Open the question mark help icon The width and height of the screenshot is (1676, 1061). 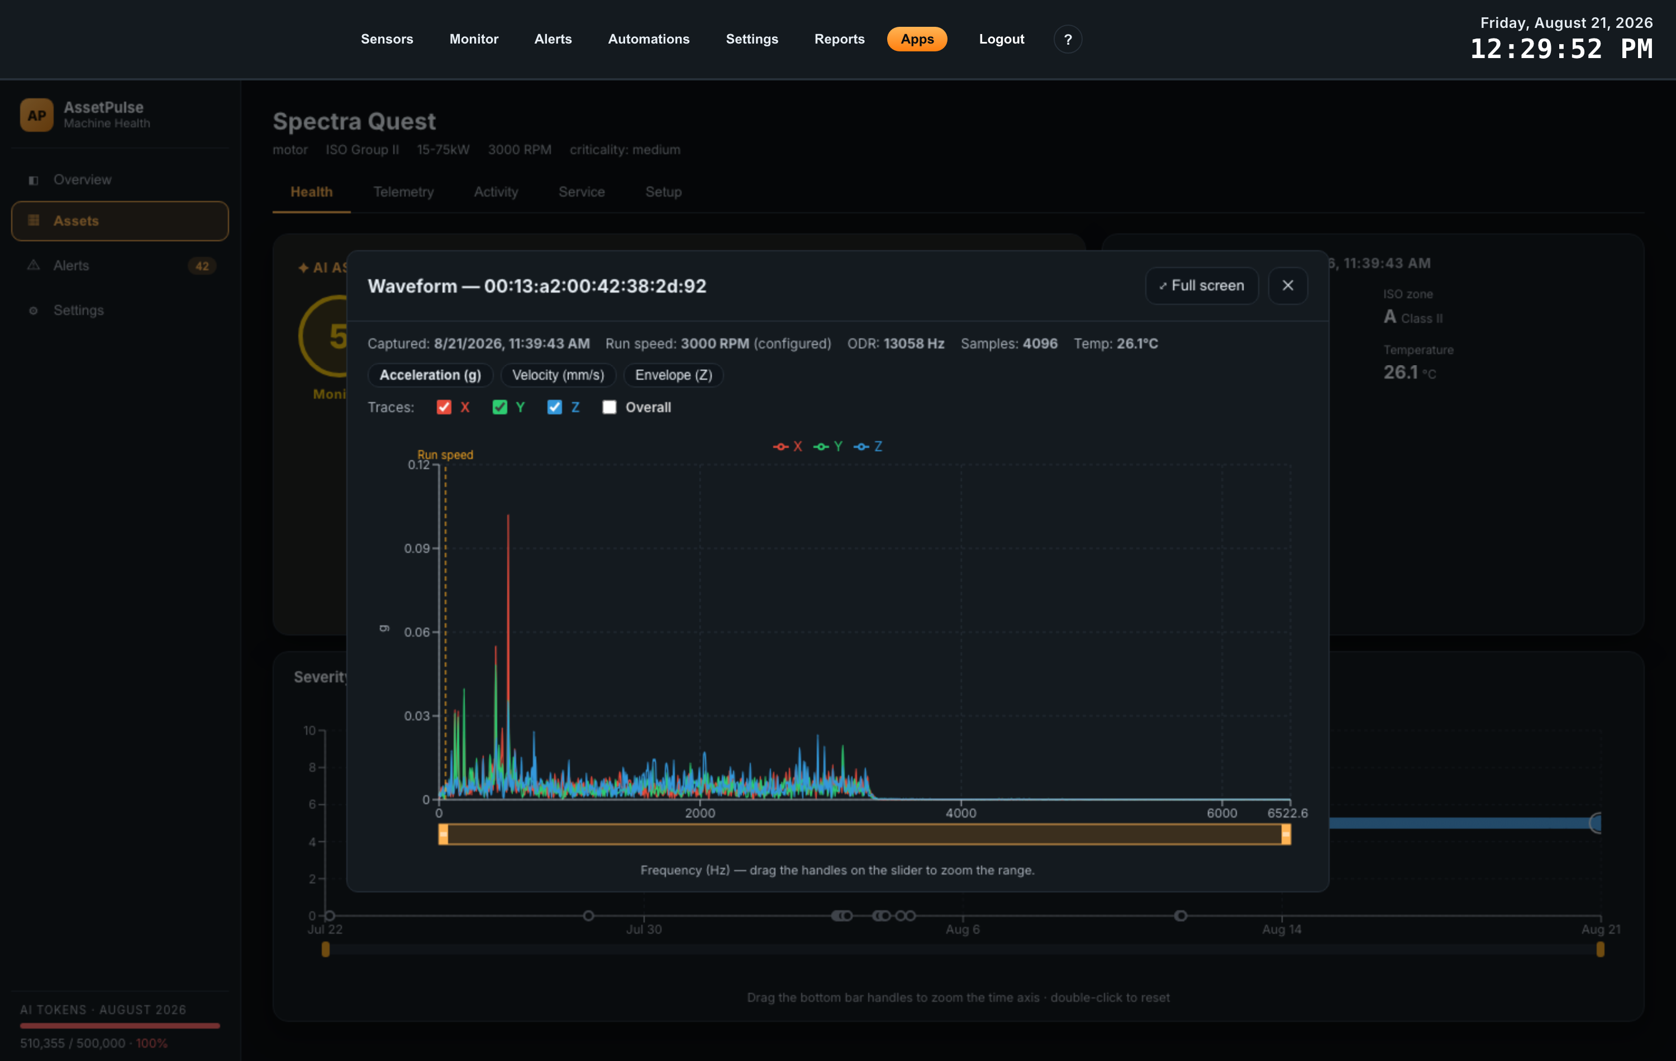tap(1067, 40)
